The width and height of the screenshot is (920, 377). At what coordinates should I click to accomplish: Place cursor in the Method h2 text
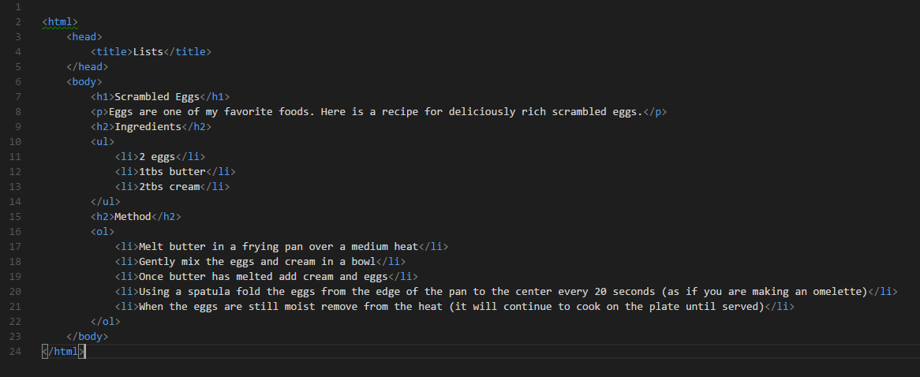[133, 217]
